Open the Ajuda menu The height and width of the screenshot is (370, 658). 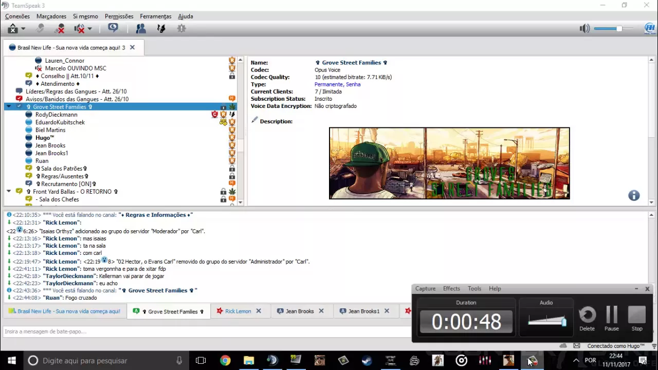click(186, 16)
